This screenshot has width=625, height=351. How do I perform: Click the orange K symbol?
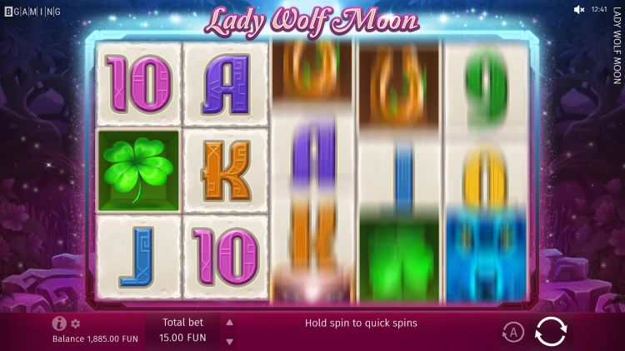[226, 171]
